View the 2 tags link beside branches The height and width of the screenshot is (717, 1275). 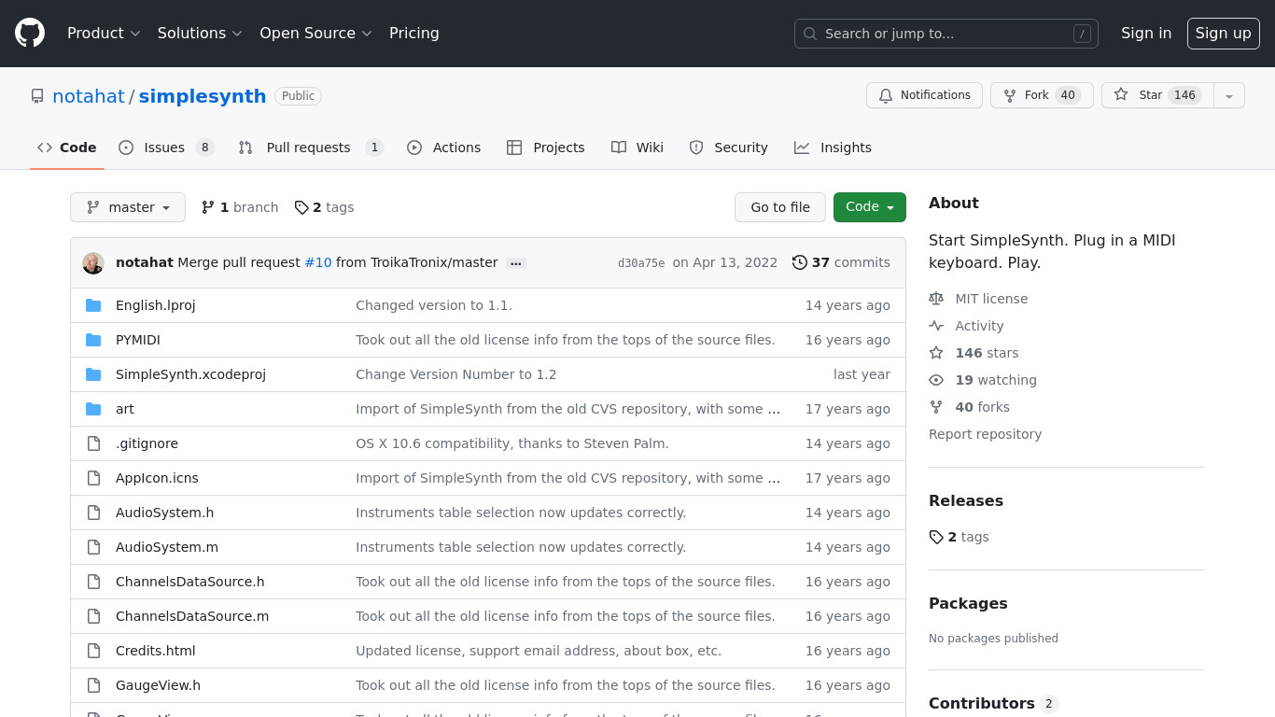click(x=324, y=207)
